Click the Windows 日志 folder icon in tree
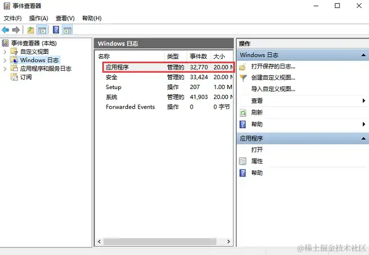 [14, 60]
